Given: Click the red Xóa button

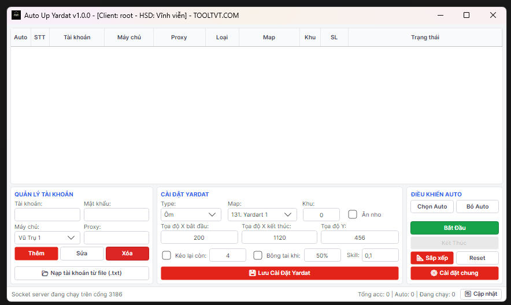Looking at the screenshot, I should pyautogui.click(x=127, y=253).
